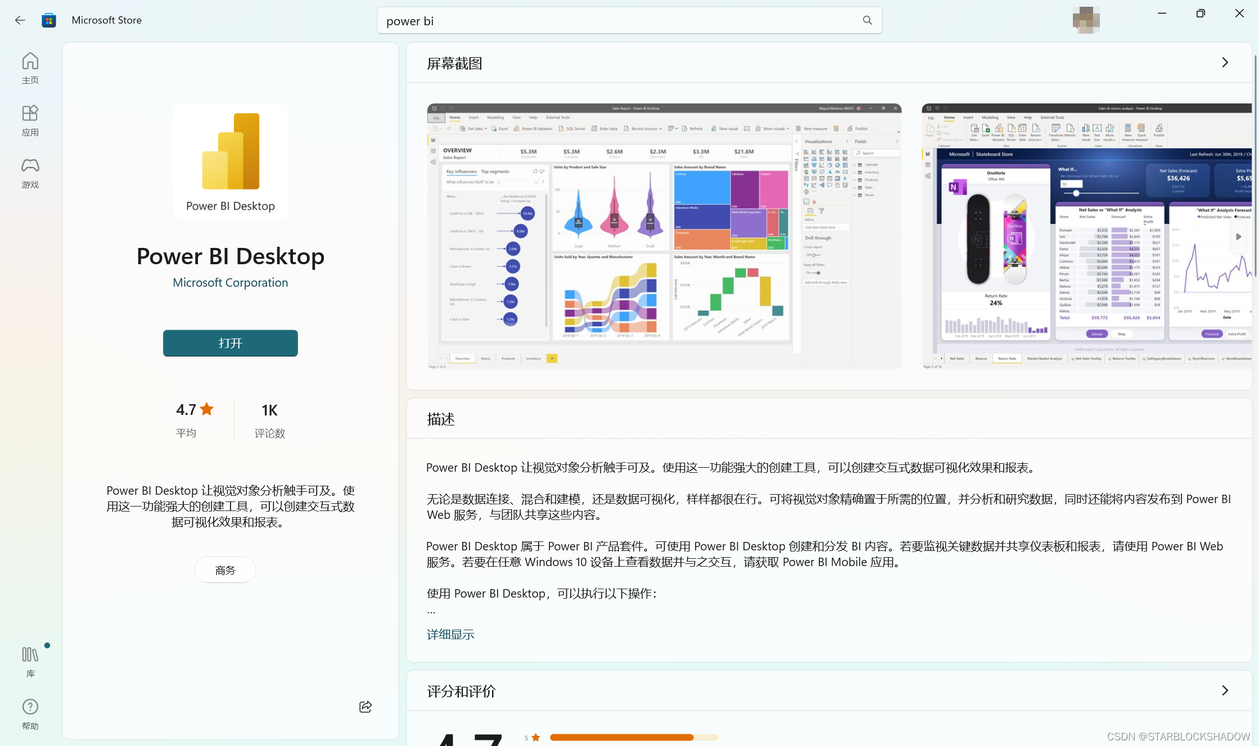The image size is (1259, 746).
Task: Click the Power BI Desktop app logo
Action: pyautogui.click(x=231, y=161)
